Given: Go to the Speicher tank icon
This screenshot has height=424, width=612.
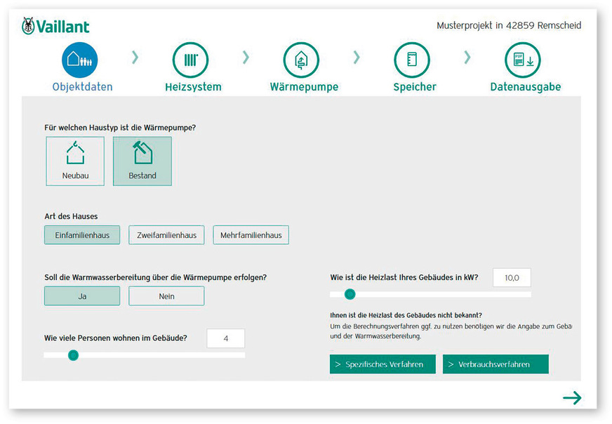Looking at the screenshot, I should (x=412, y=60).
